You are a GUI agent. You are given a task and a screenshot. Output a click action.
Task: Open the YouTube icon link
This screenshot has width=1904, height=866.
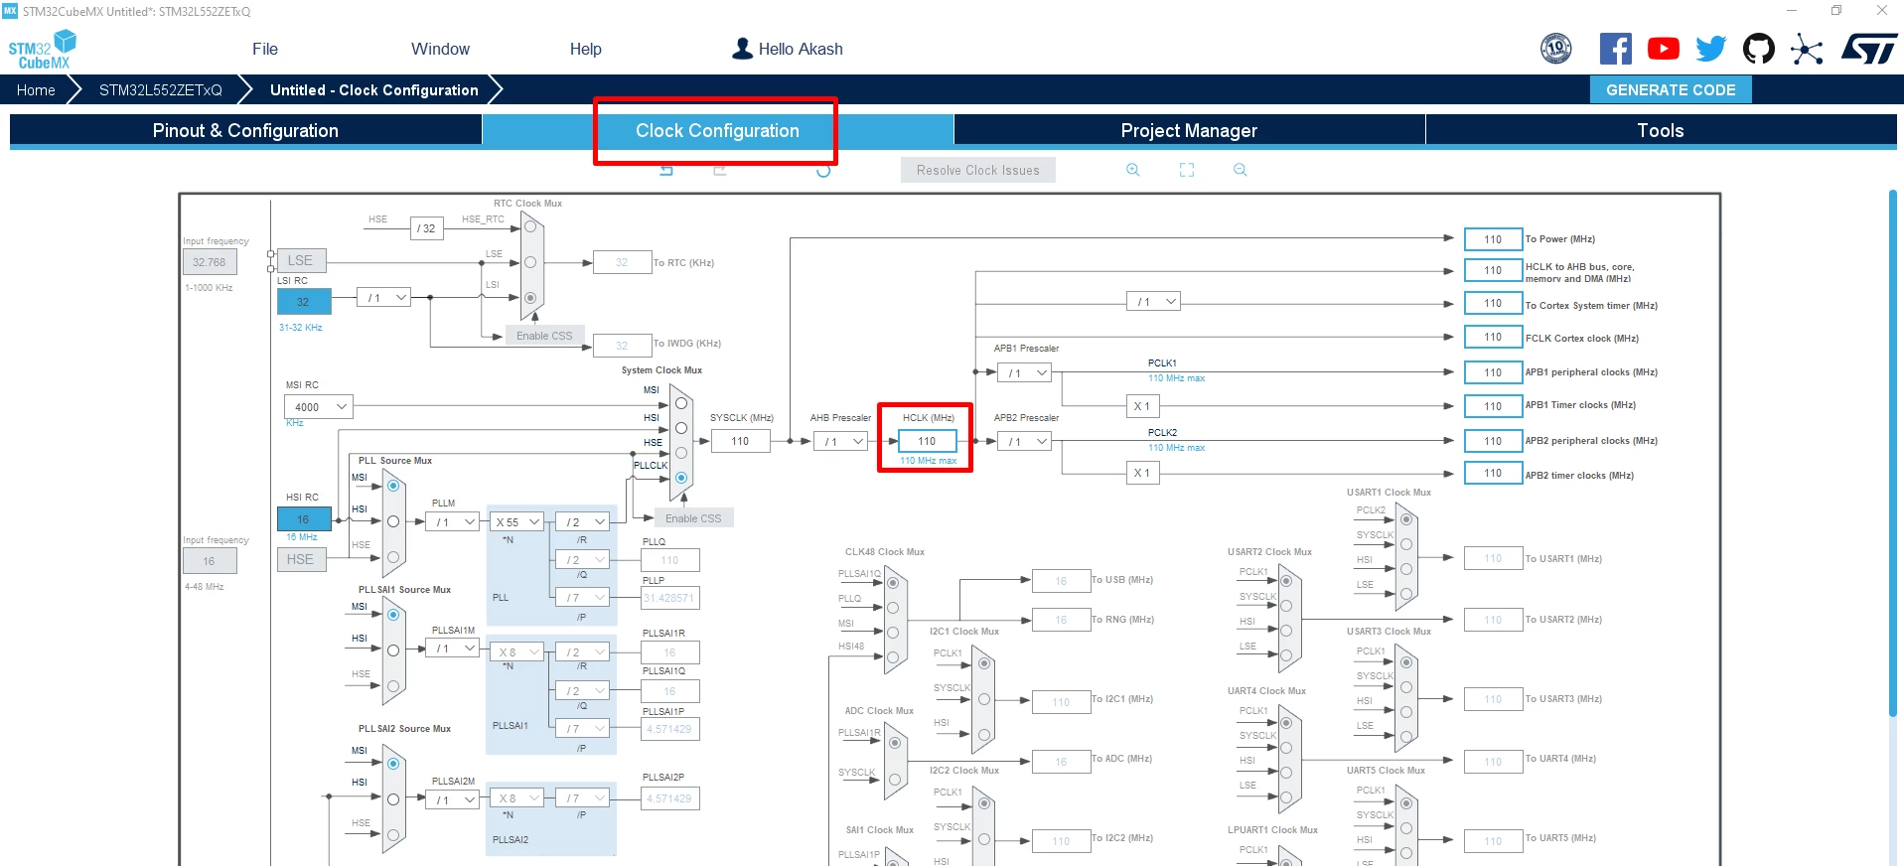point(1664,49)
